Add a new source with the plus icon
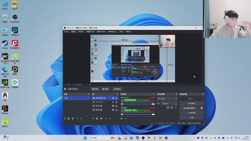 93,119
